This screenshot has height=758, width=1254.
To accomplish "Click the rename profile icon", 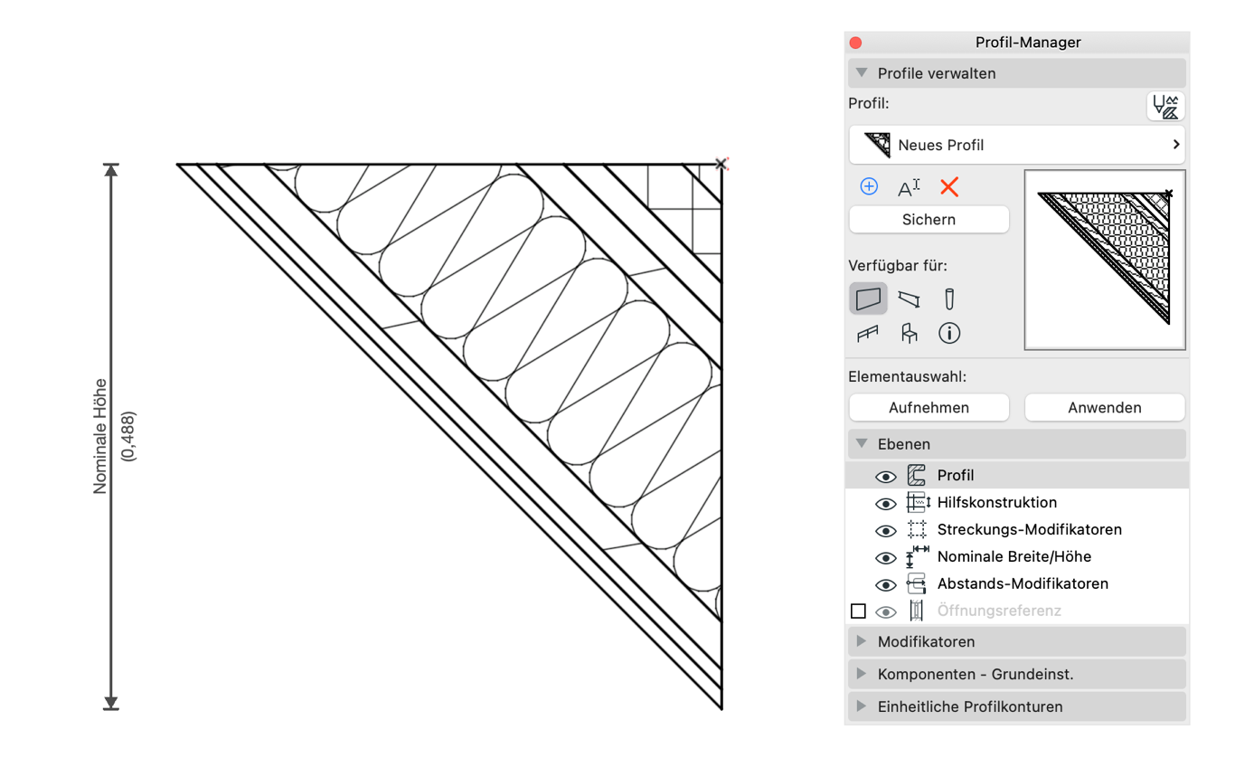I will (909, 187).
